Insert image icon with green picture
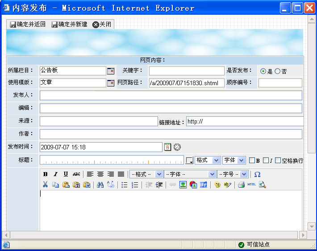This screenshot has height=251, width=317. coord(183,185)
